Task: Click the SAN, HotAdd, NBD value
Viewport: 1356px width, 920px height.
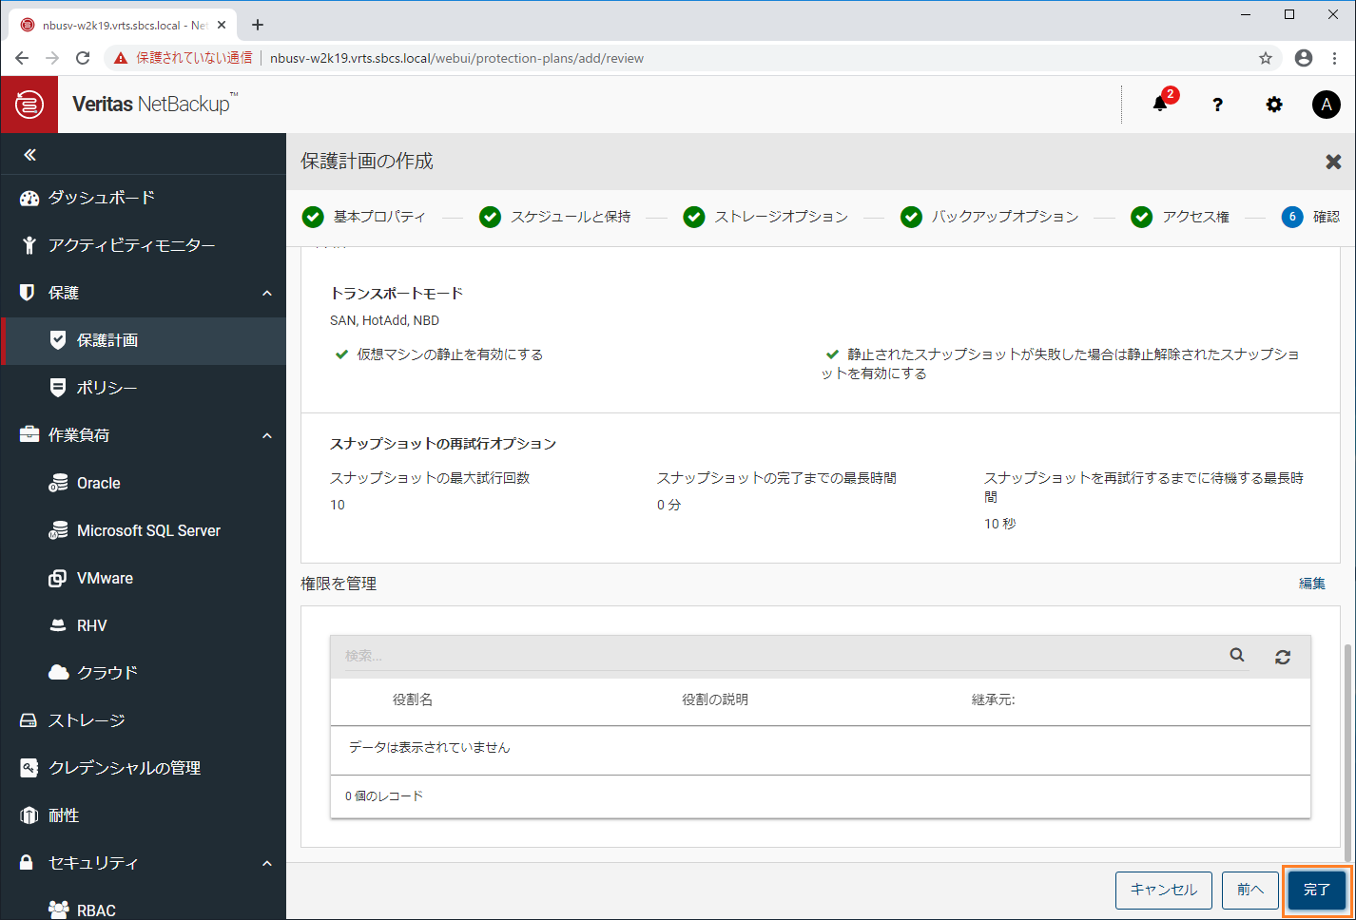Action: [x=384, y=320]
